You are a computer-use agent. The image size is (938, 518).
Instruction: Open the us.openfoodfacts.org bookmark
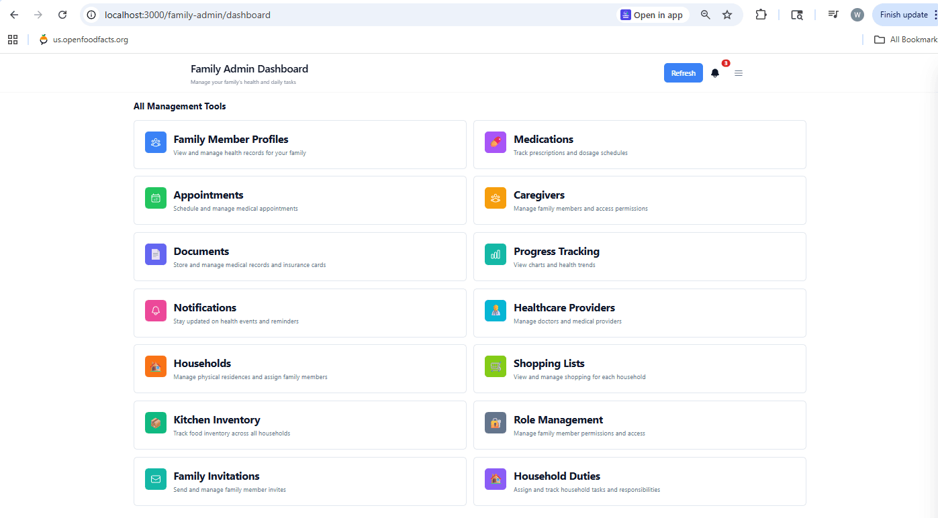click(x=83, y=39)
